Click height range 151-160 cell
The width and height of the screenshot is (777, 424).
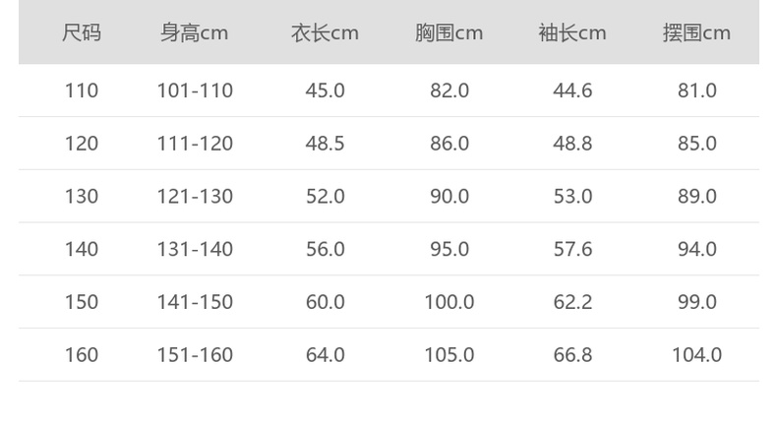(195, 355)
